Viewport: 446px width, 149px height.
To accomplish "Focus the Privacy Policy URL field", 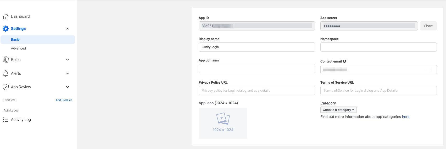I will pyautogui.click(x=257, y=91).
